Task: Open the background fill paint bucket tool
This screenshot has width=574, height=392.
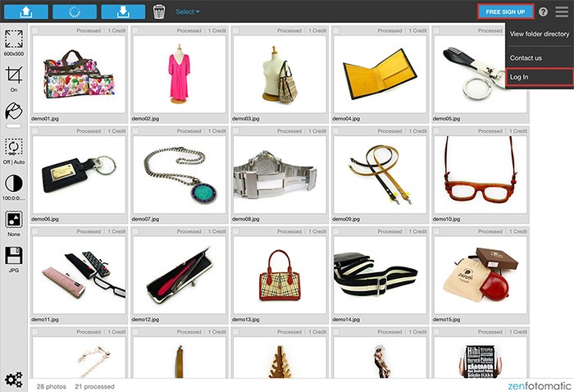Action: (x=13, y=113)
